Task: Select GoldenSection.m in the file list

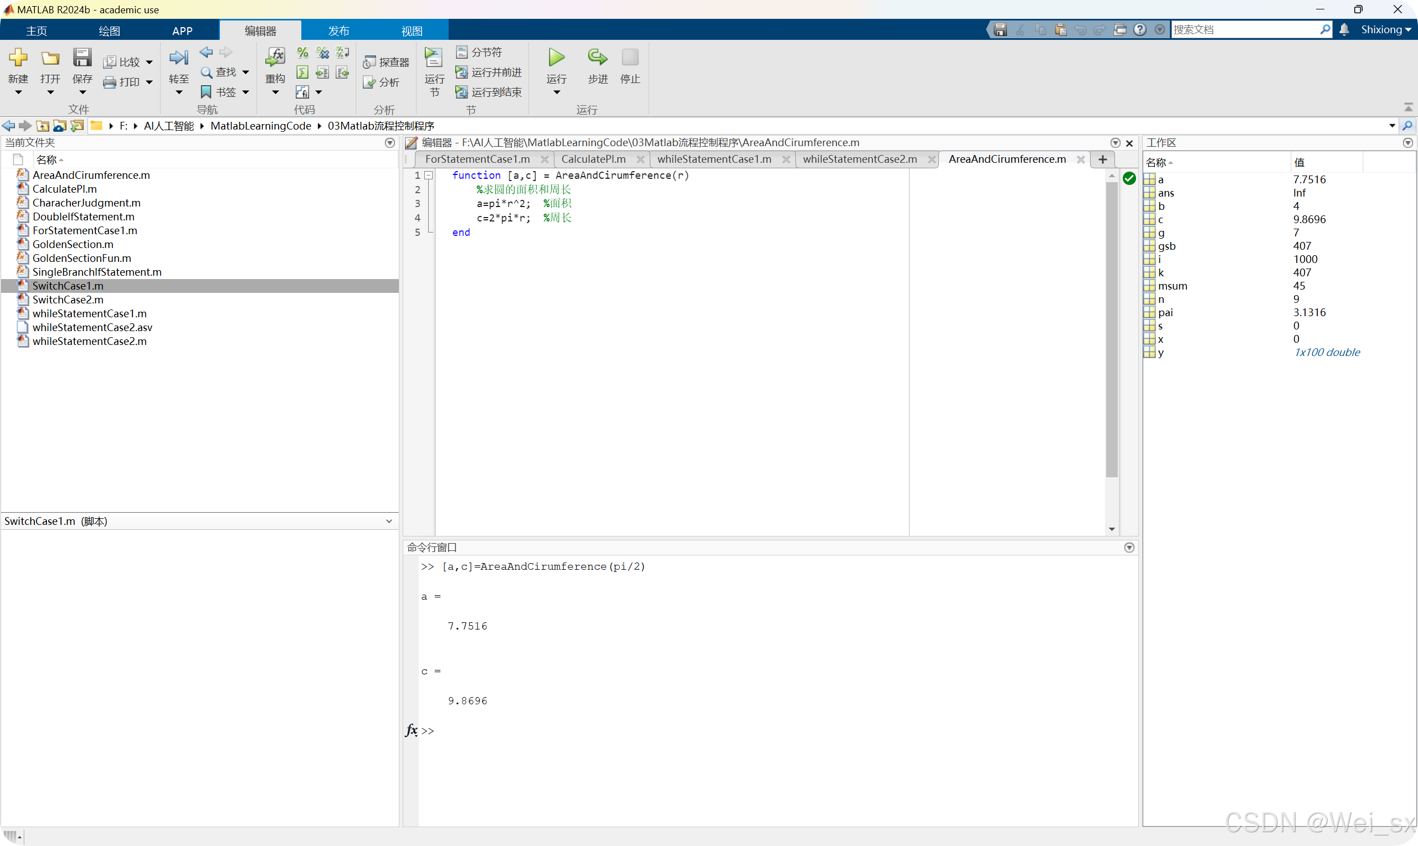Action: [x=73, y=245]
